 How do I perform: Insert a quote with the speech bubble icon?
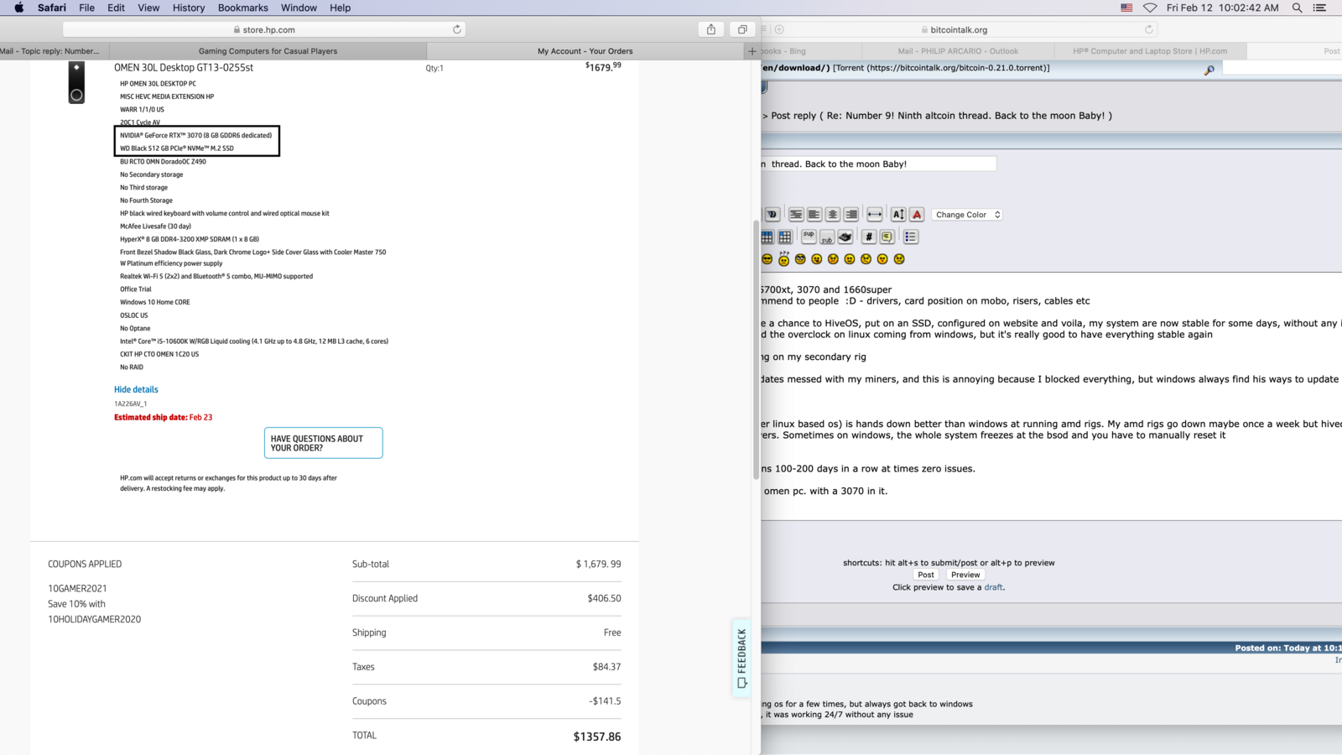(x=887, y=237)
